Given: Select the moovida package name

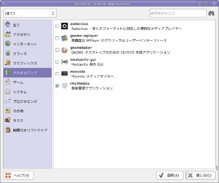Looking at the screenshot, I should click(x=78, y=71).
